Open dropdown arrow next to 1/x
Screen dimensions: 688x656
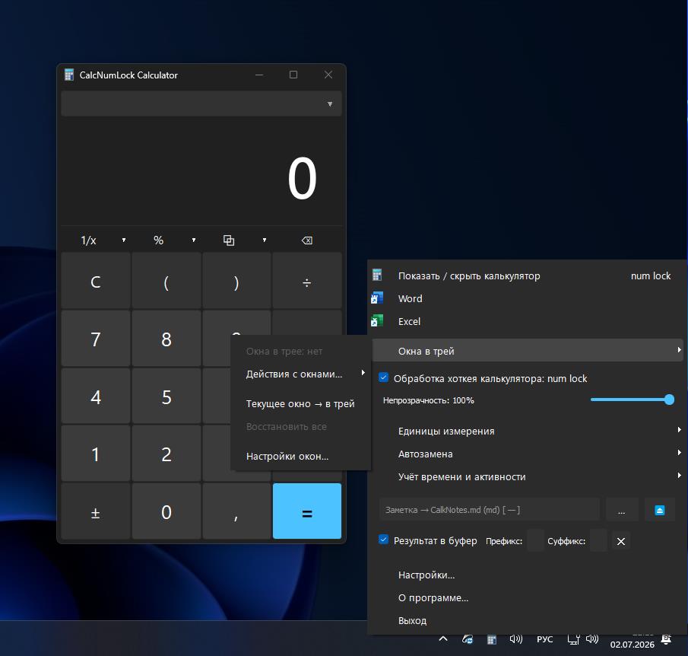click(x=124, y=240)
